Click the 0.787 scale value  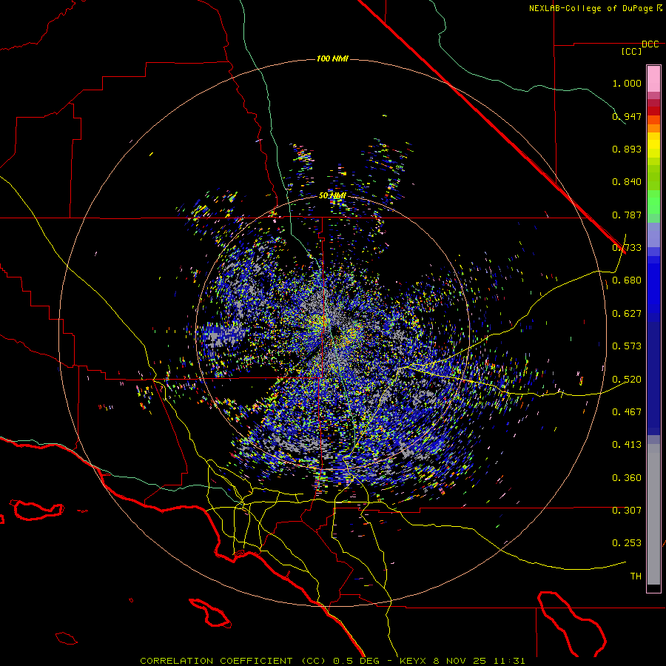(x=627, y=215)
